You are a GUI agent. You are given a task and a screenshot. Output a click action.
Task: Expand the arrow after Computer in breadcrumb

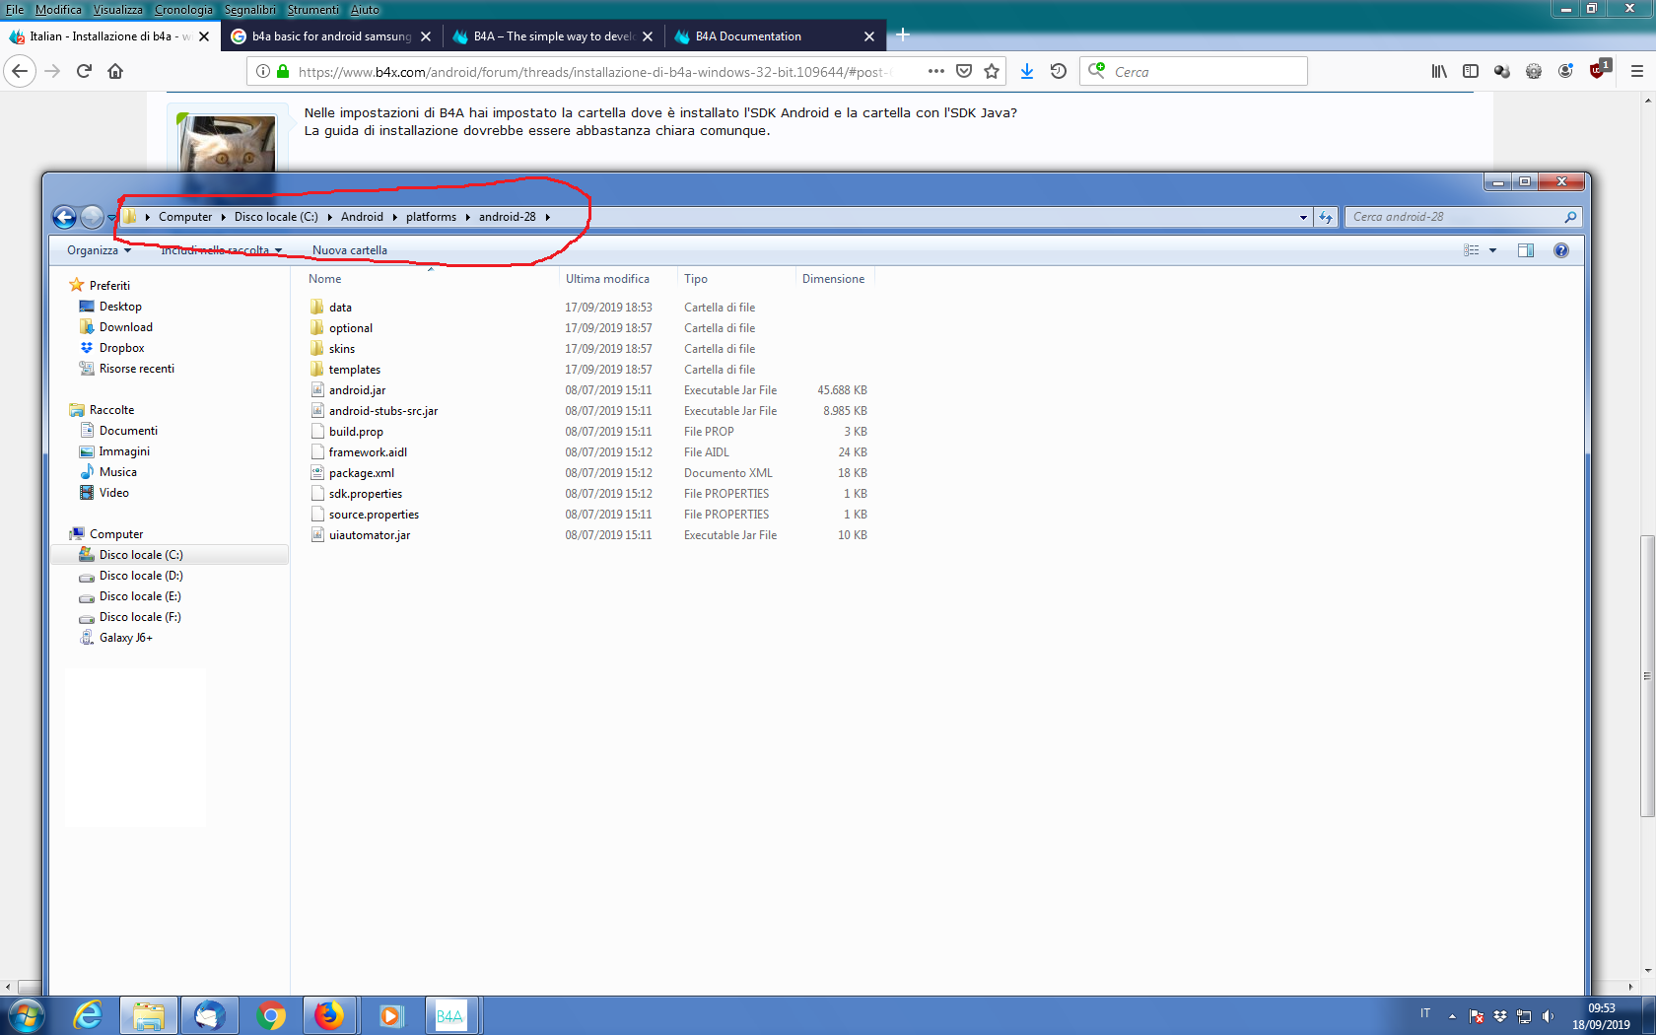224,217
